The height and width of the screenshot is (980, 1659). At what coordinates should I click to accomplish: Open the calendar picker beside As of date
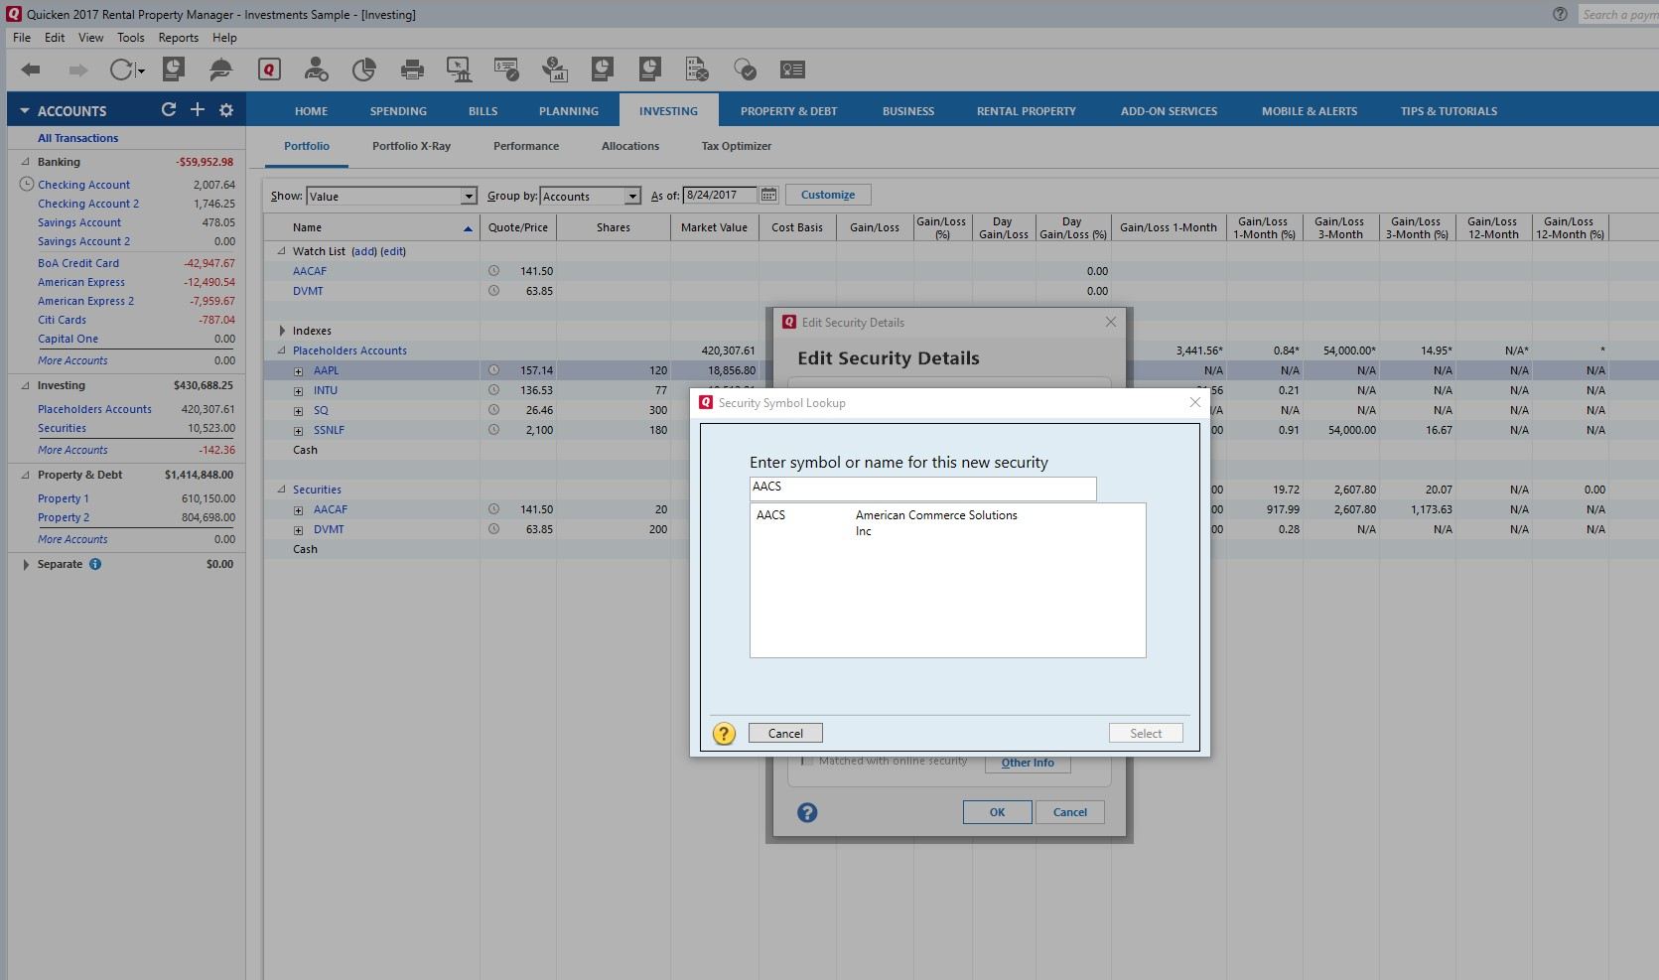pyautogui.click(x=769, y=196)
